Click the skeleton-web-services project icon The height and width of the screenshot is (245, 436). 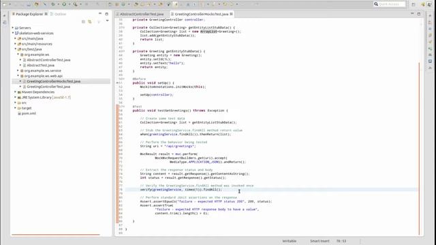click(16, 33)
